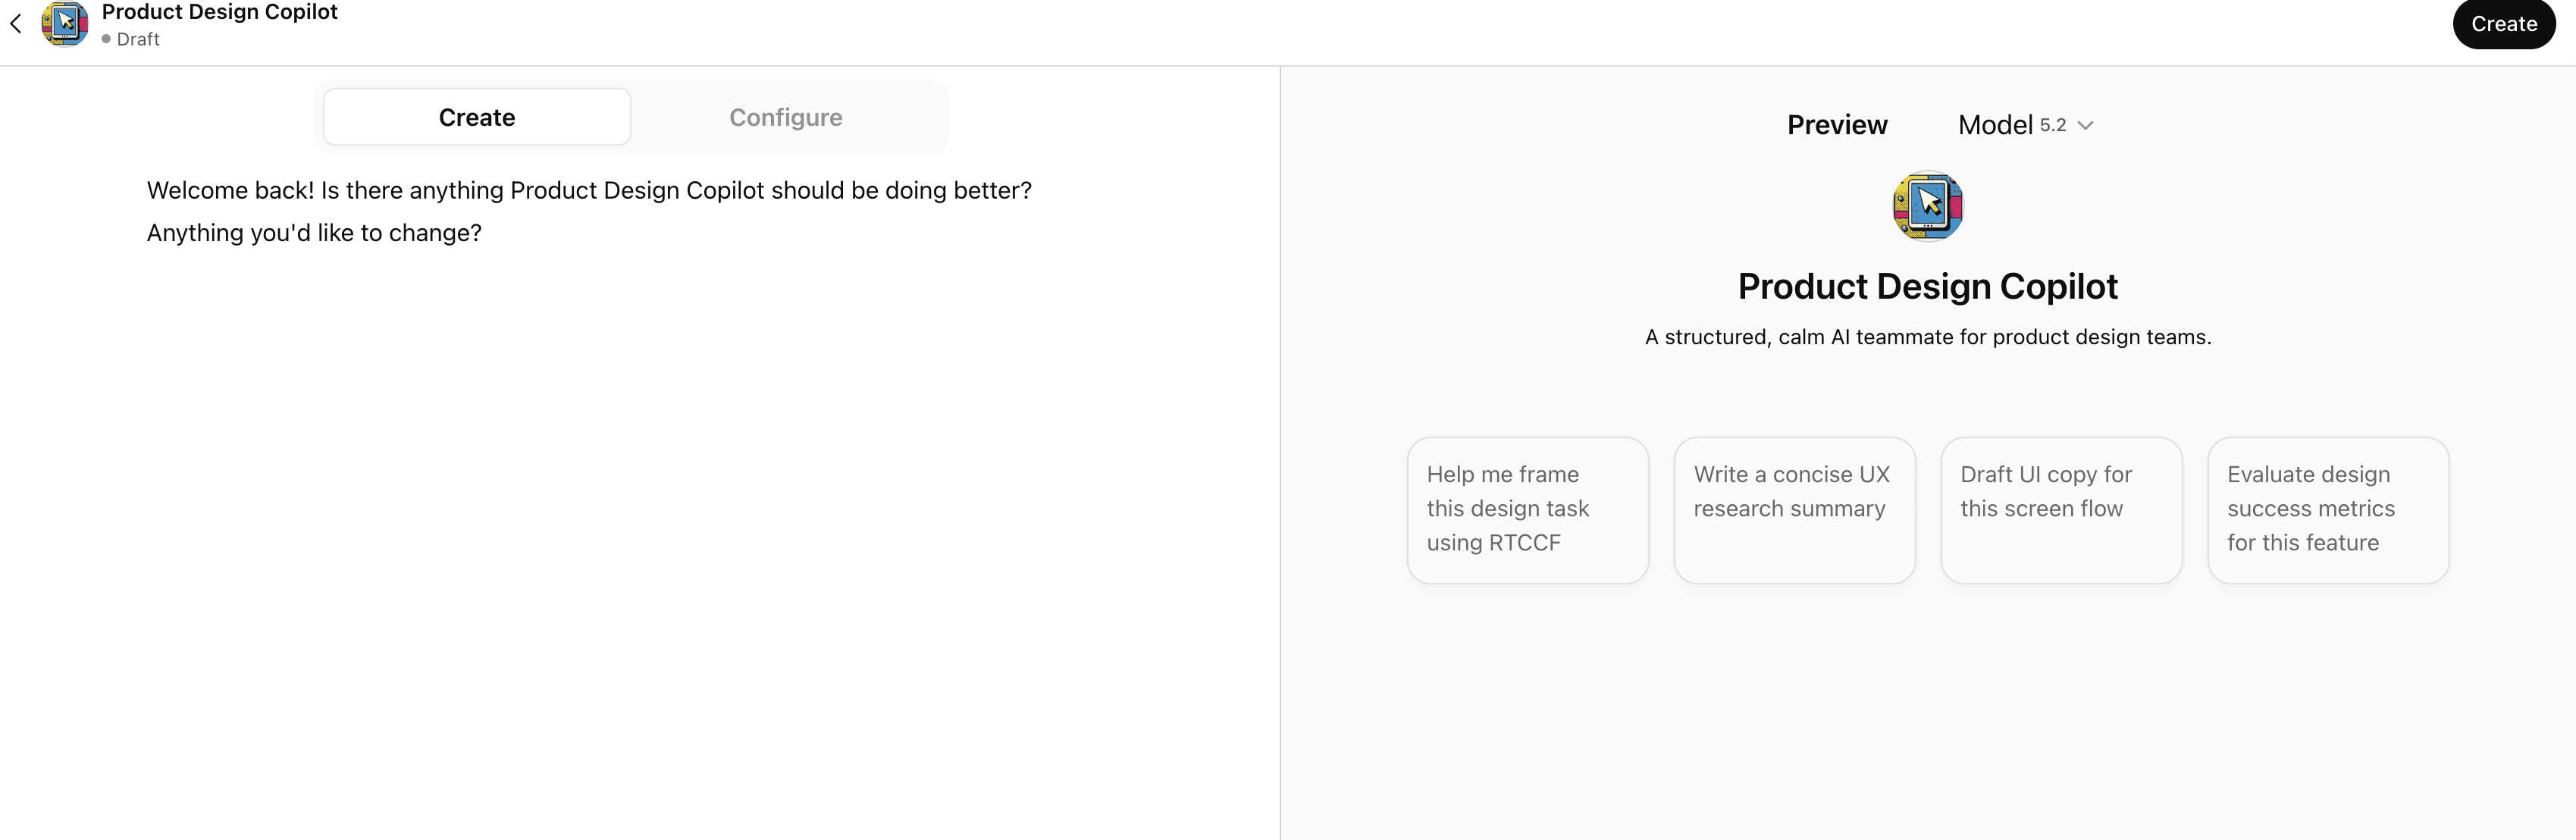Click the large Copilot avatar in preview
Viewport: 2576px width, 840px height.
[x=1927, y=206]
